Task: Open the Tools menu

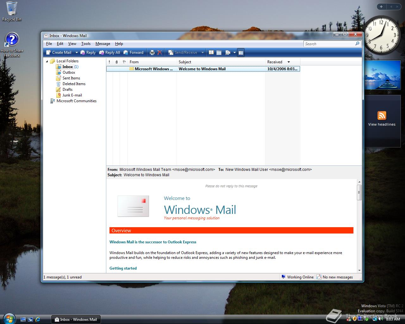Action: click(x=86, y=44)
